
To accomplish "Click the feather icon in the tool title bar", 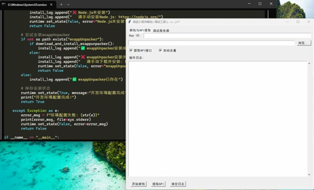I will click(130, 22).
